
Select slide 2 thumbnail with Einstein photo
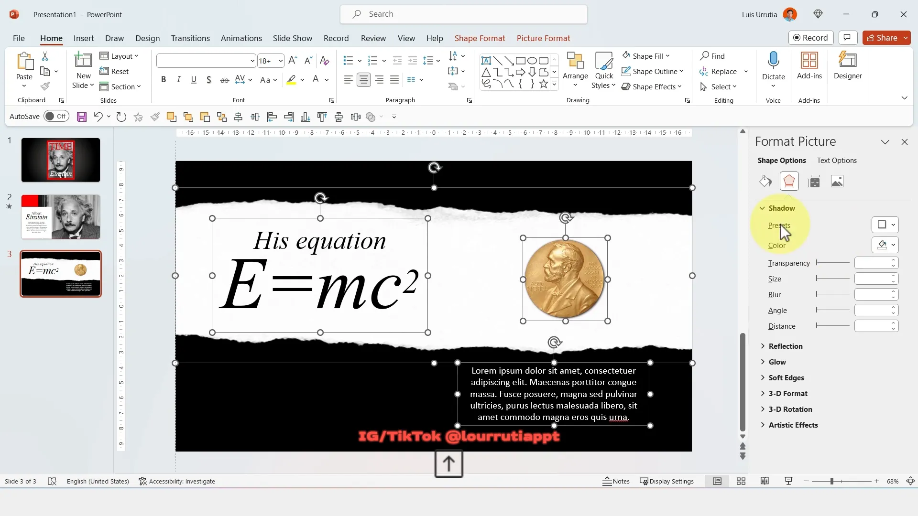pos(61,217)
